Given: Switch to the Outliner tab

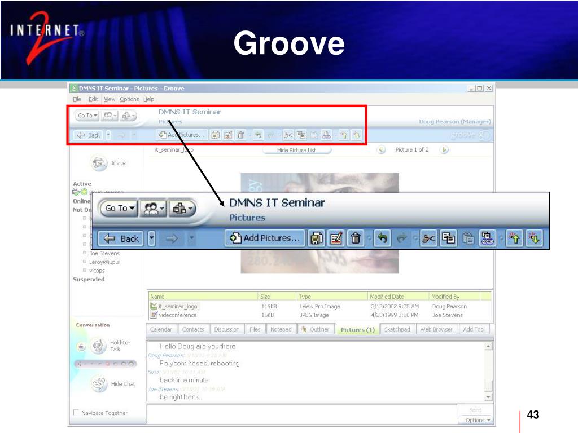Looking at the screenshot, I should 316,329.
